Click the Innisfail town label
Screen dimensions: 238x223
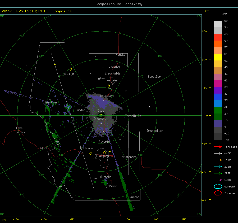coord(107,96)
